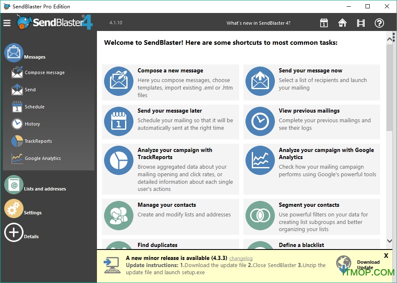The image size is (397, 283).
Task: Click What's new in SendBlaster 4? link
Action: (258, 23)
